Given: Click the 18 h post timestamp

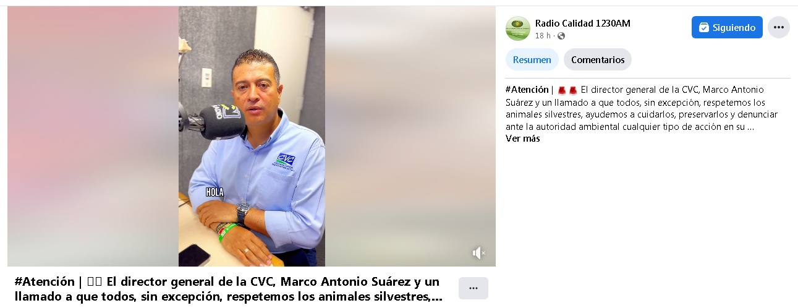Looking at the screenshot, I should click(543, 36).
